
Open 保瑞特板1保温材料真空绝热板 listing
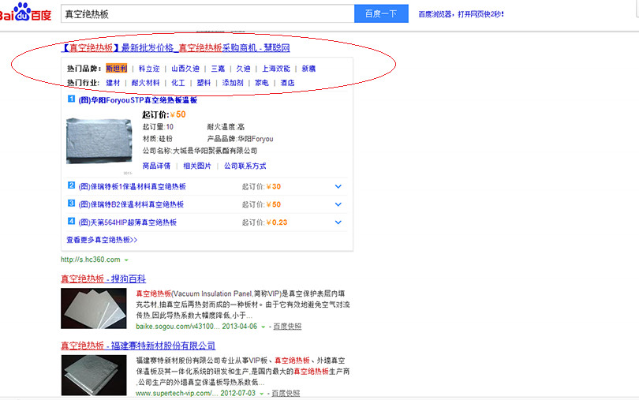132,186
